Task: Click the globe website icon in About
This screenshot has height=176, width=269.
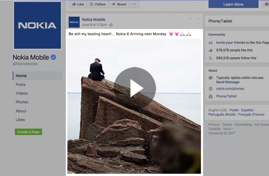Action: (x=210, y=89)
